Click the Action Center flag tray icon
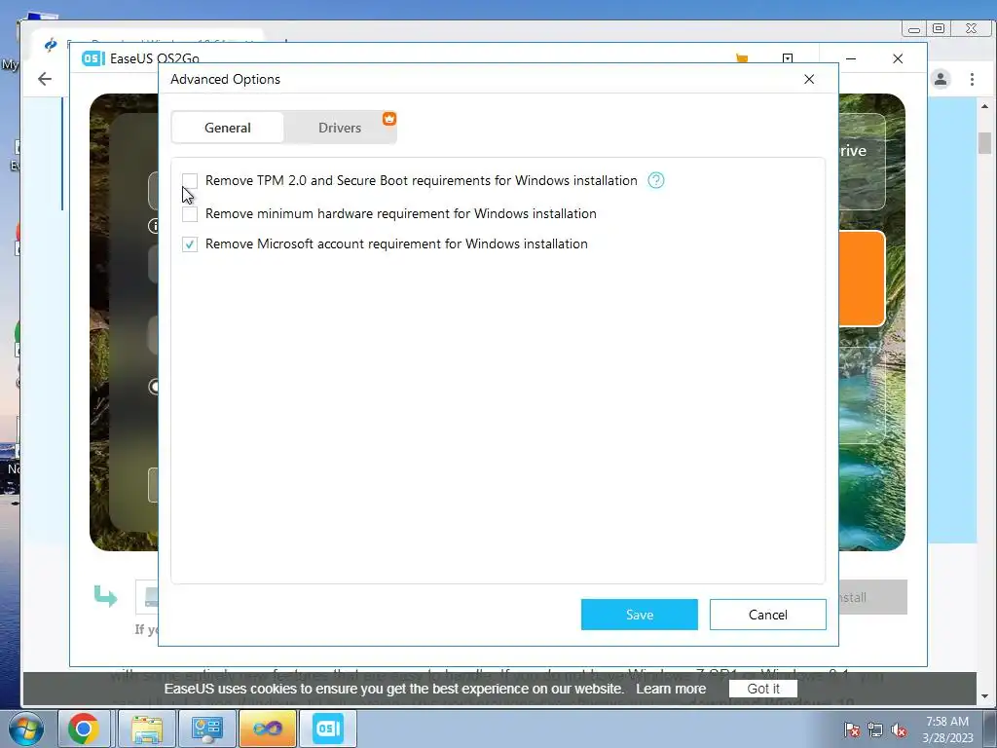The height and width of the screenshot is (748, 997). point(852,729)
